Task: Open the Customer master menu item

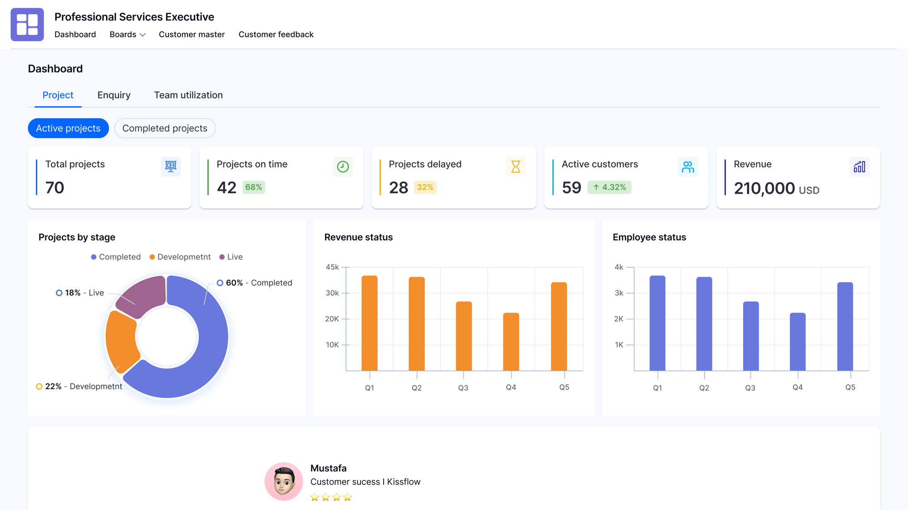Action: [x=192, y=34]
